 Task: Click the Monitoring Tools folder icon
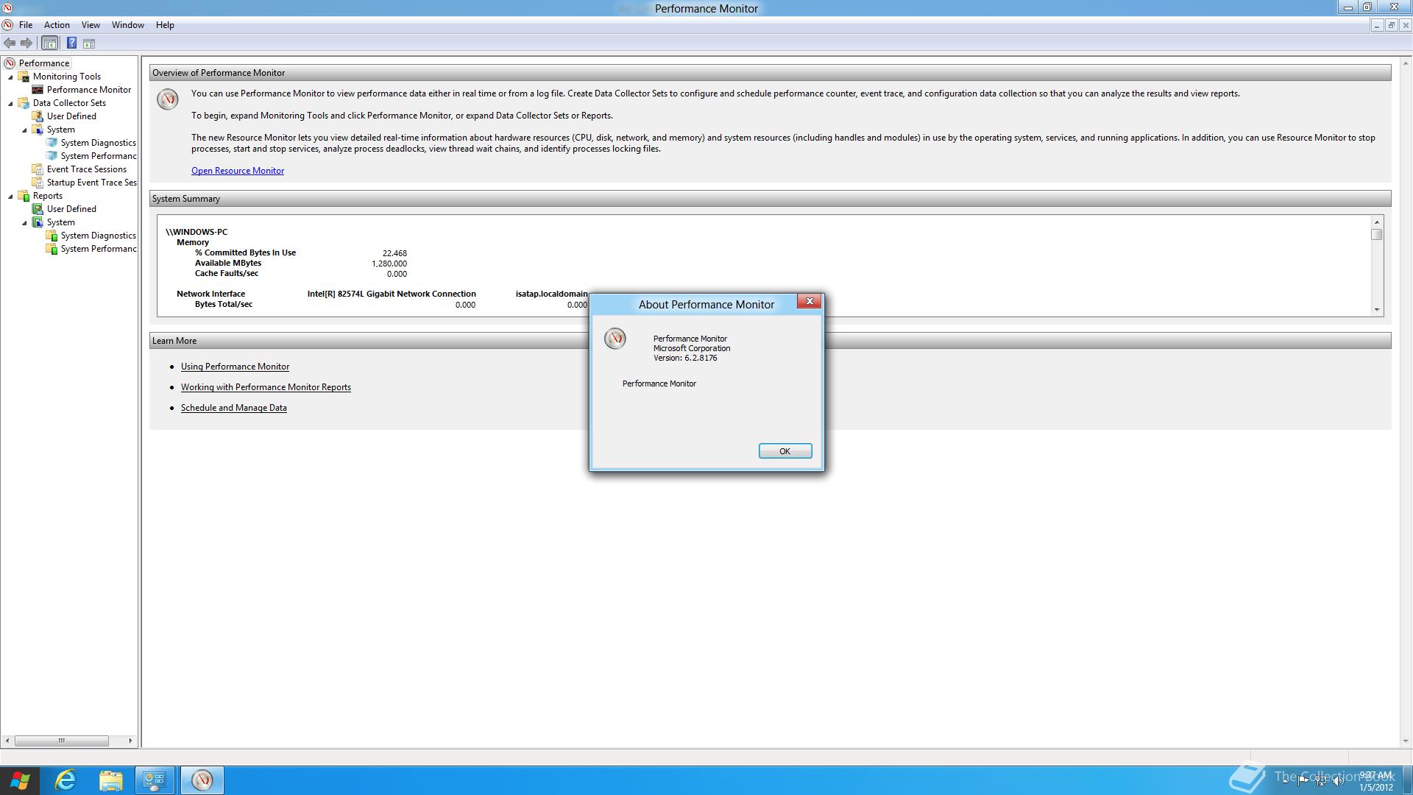(x=24, y=77)
